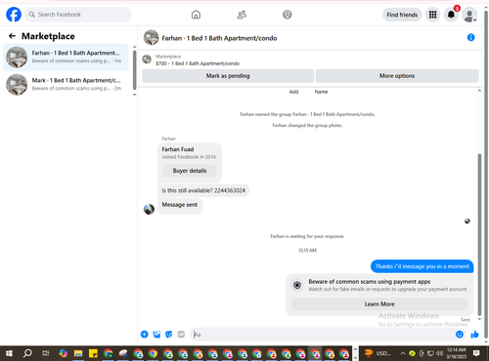Open conversation information icon
This screenshot has width=489, height=361.
[x=470, y=37]
